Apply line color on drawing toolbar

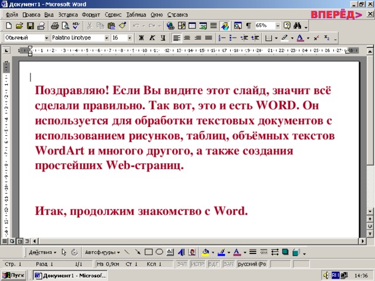pos(221,252)
